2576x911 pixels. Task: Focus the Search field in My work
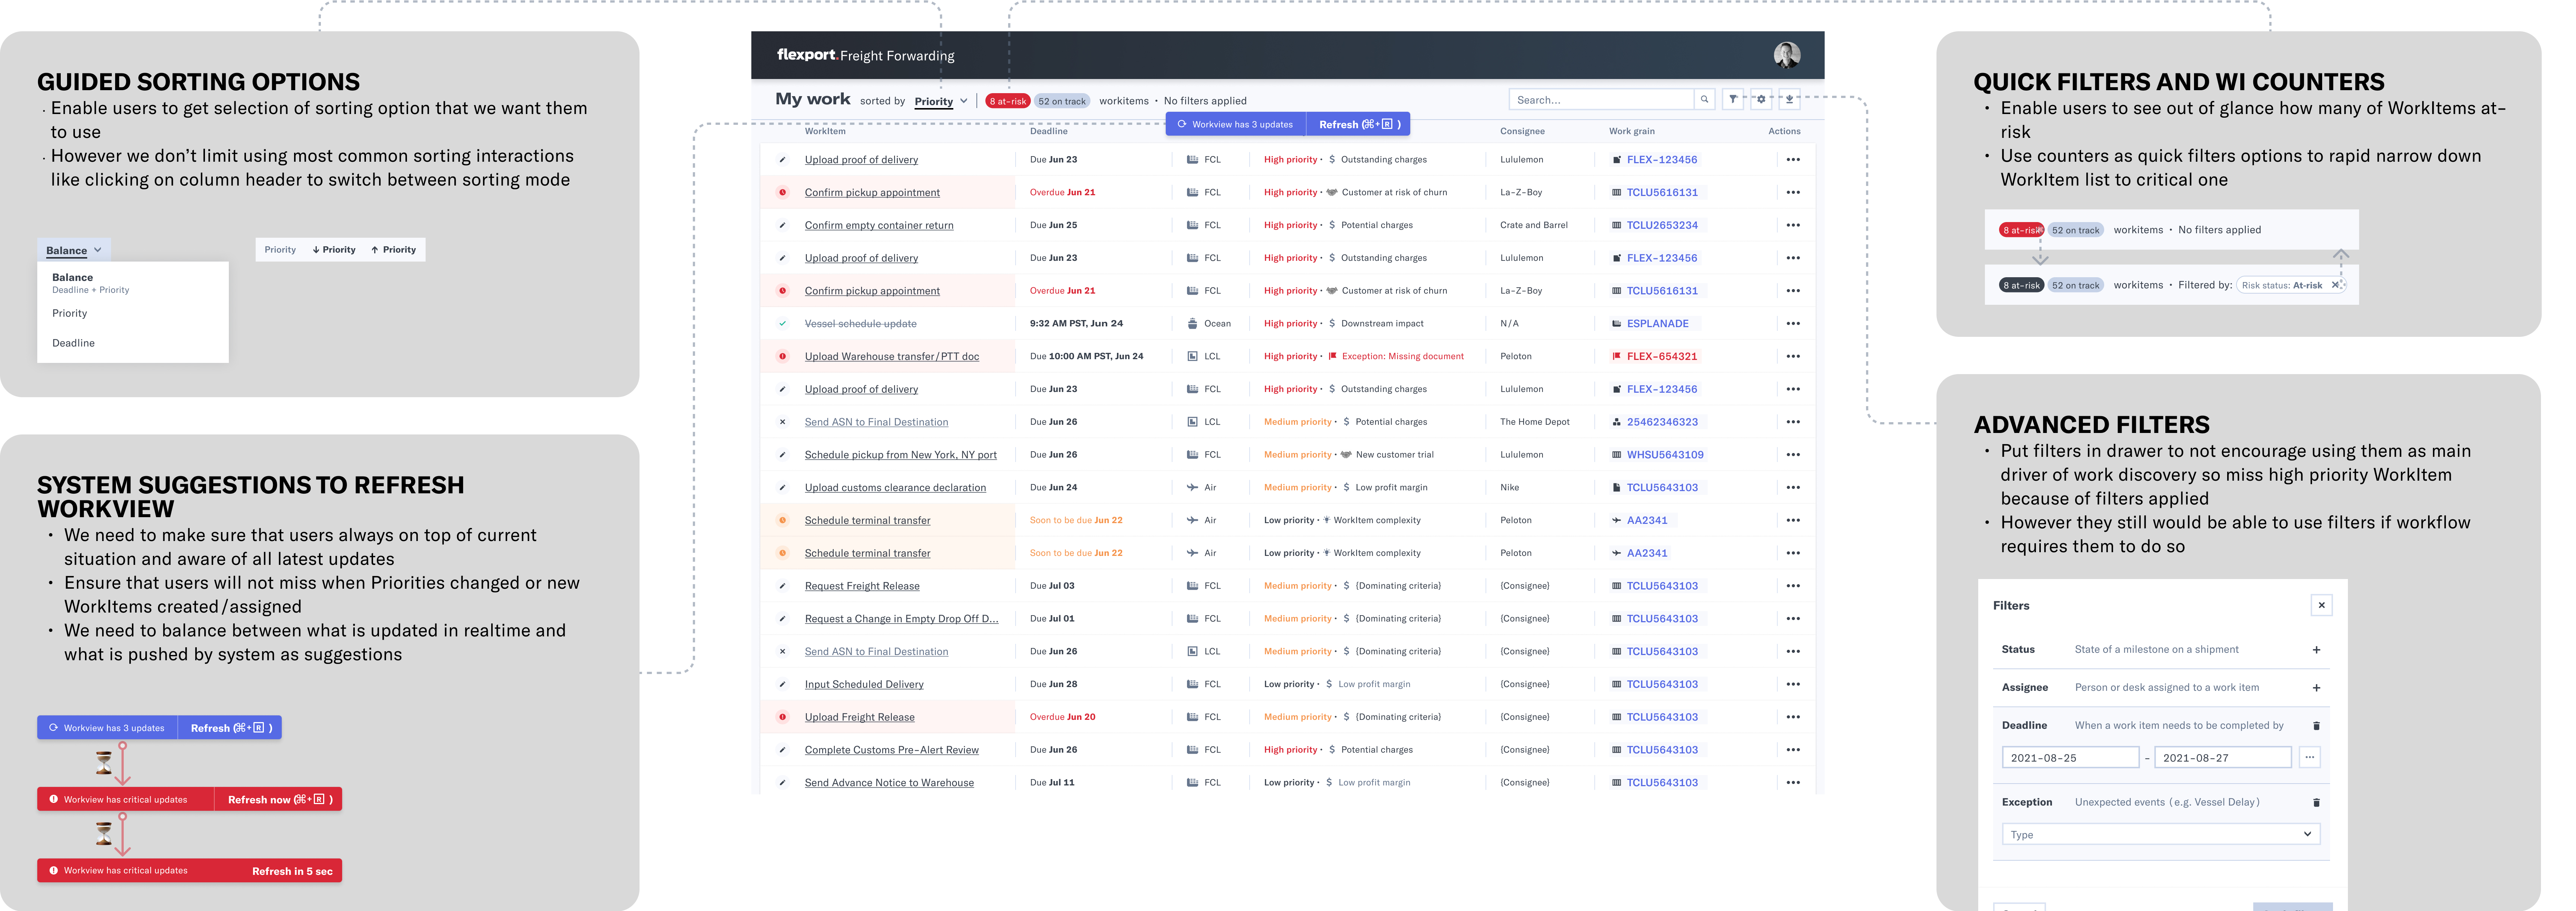(x=1601, y=99)
